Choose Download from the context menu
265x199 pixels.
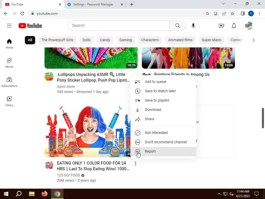(x=163, y=110)
